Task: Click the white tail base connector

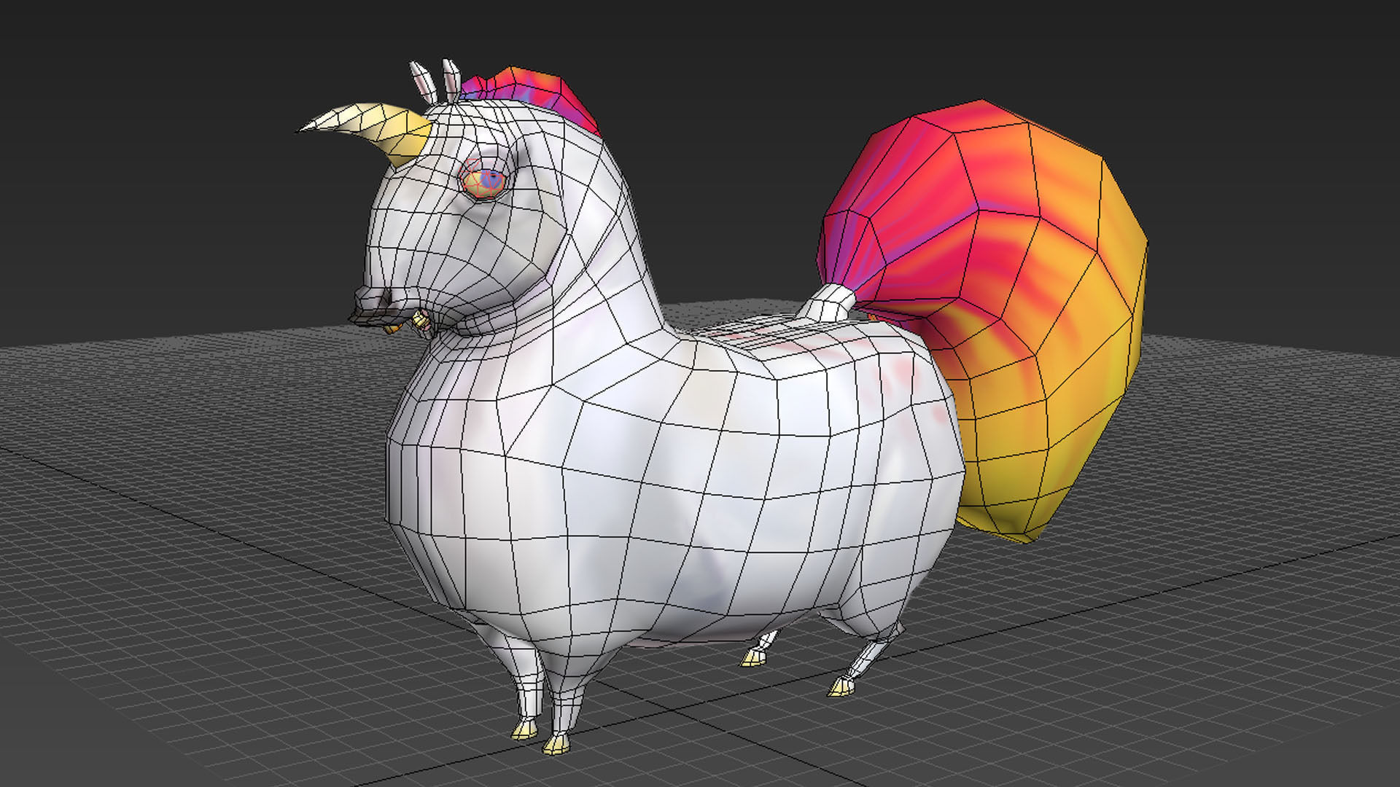Action: tap(828, 304)
